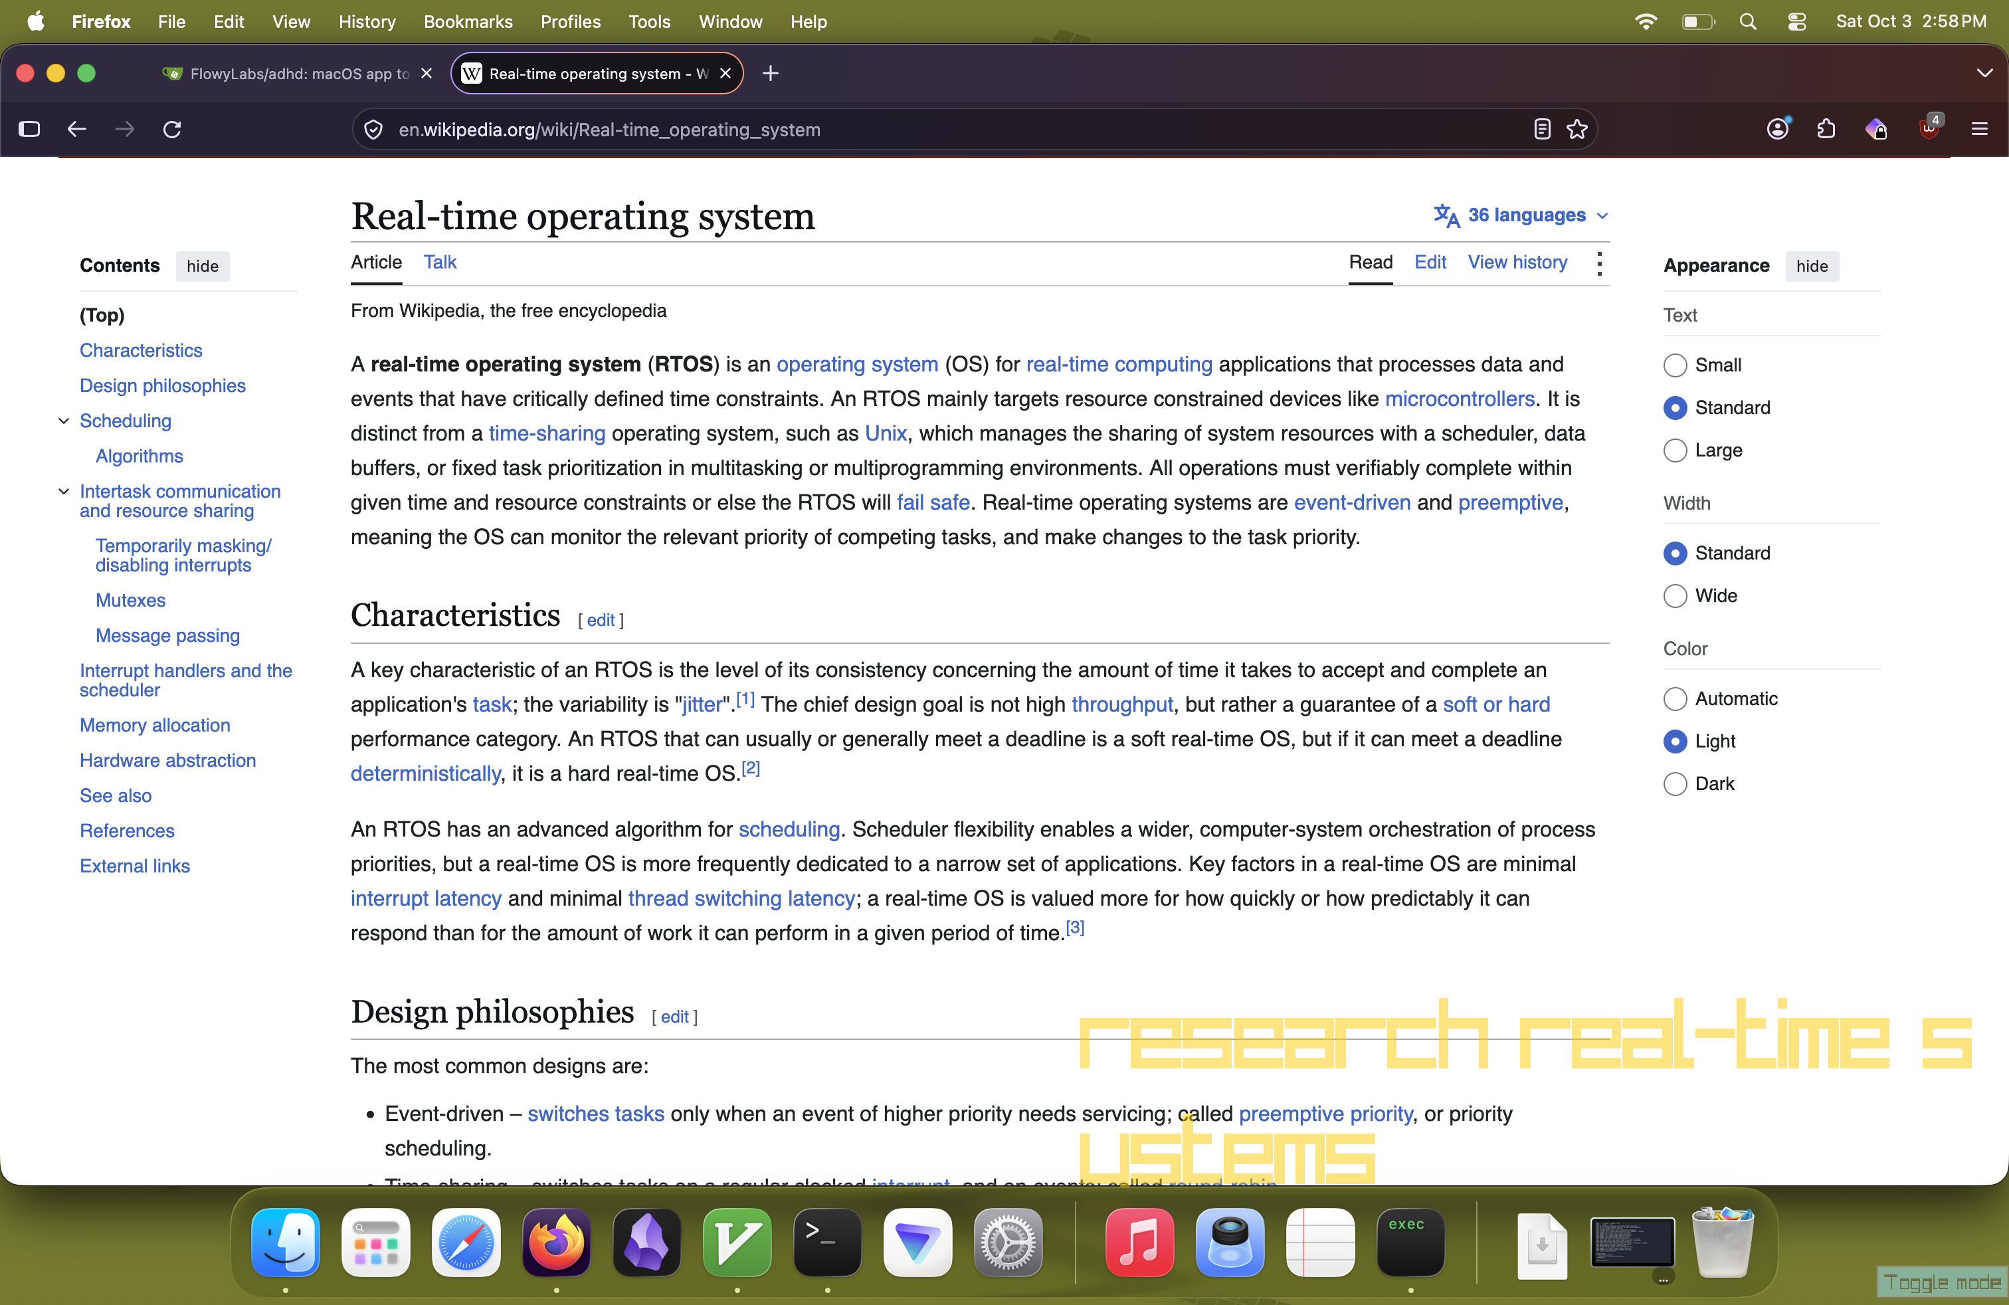
Task: Switch to the Talk tab
Action: (440, 262)
